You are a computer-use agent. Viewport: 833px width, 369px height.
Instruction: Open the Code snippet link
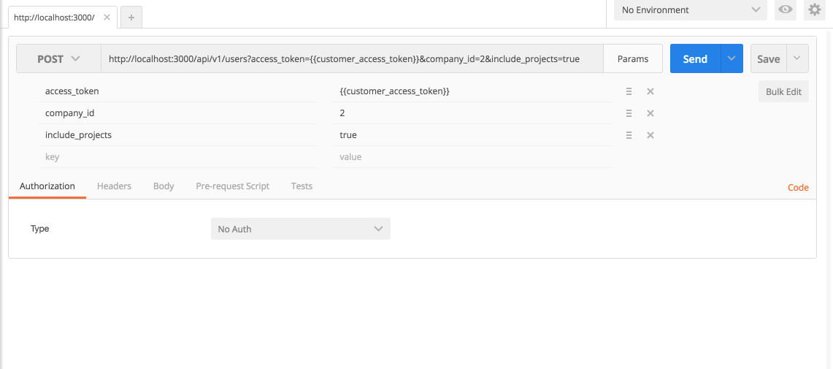coord(798,187)
